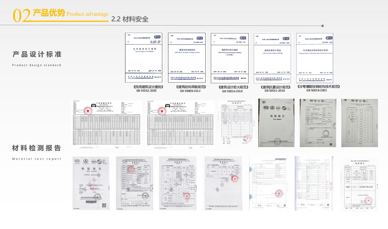This screenshot has width=388, height=229.
Task: Open the photographed report table page without stamp
Action: point(360,123)
